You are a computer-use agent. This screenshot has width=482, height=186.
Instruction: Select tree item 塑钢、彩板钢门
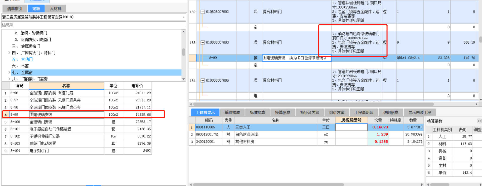click(x=34, y=33)
